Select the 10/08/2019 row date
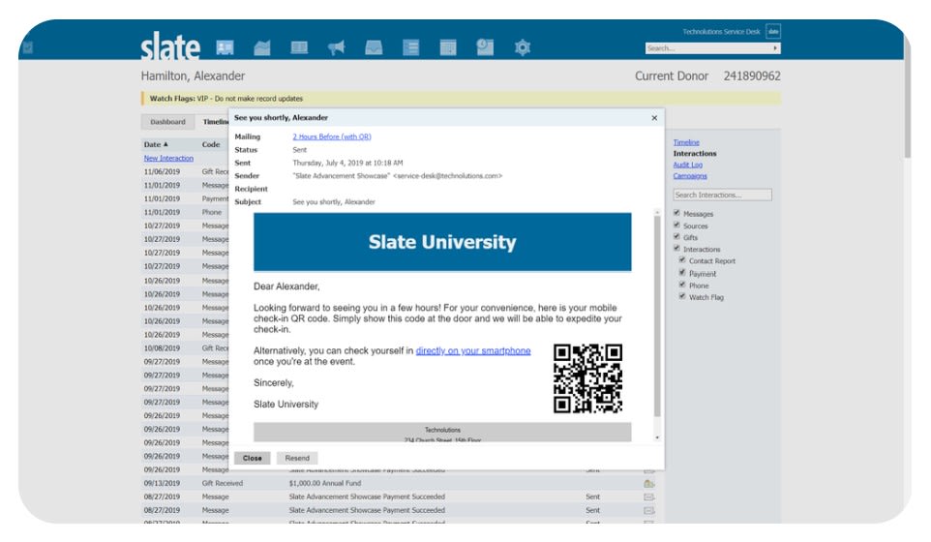The height and width of the screenshot is (542, 931). pyautogui.click(x=162, y=348)
